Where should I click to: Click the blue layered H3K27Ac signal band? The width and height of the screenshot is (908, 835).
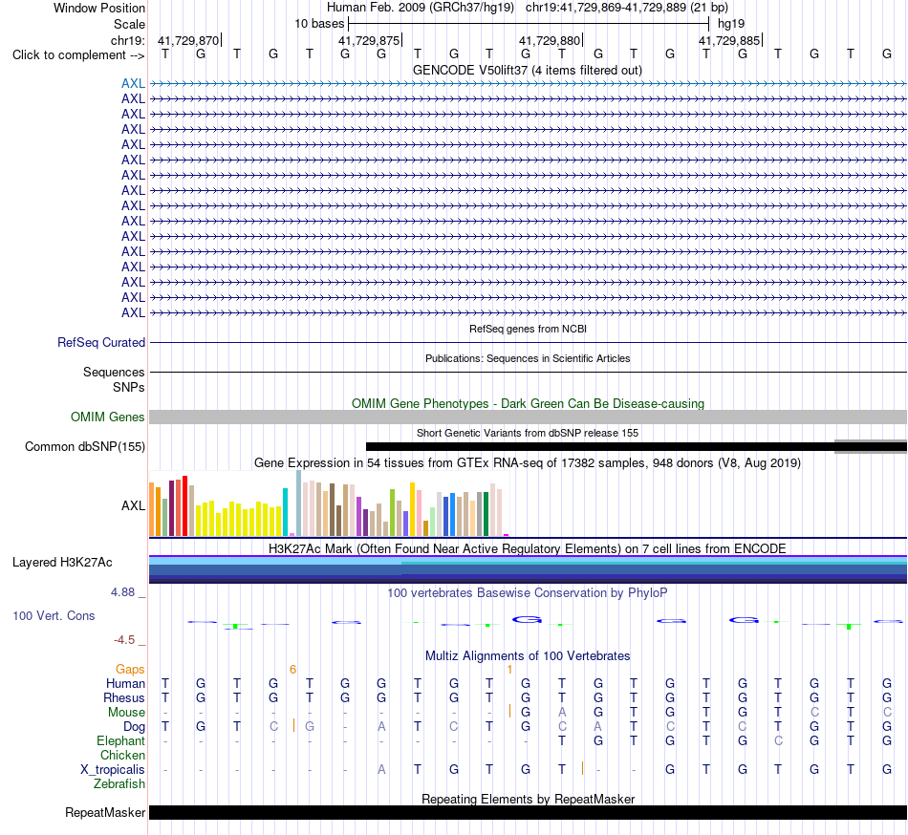pyautogui.click(x=528, y=570)
